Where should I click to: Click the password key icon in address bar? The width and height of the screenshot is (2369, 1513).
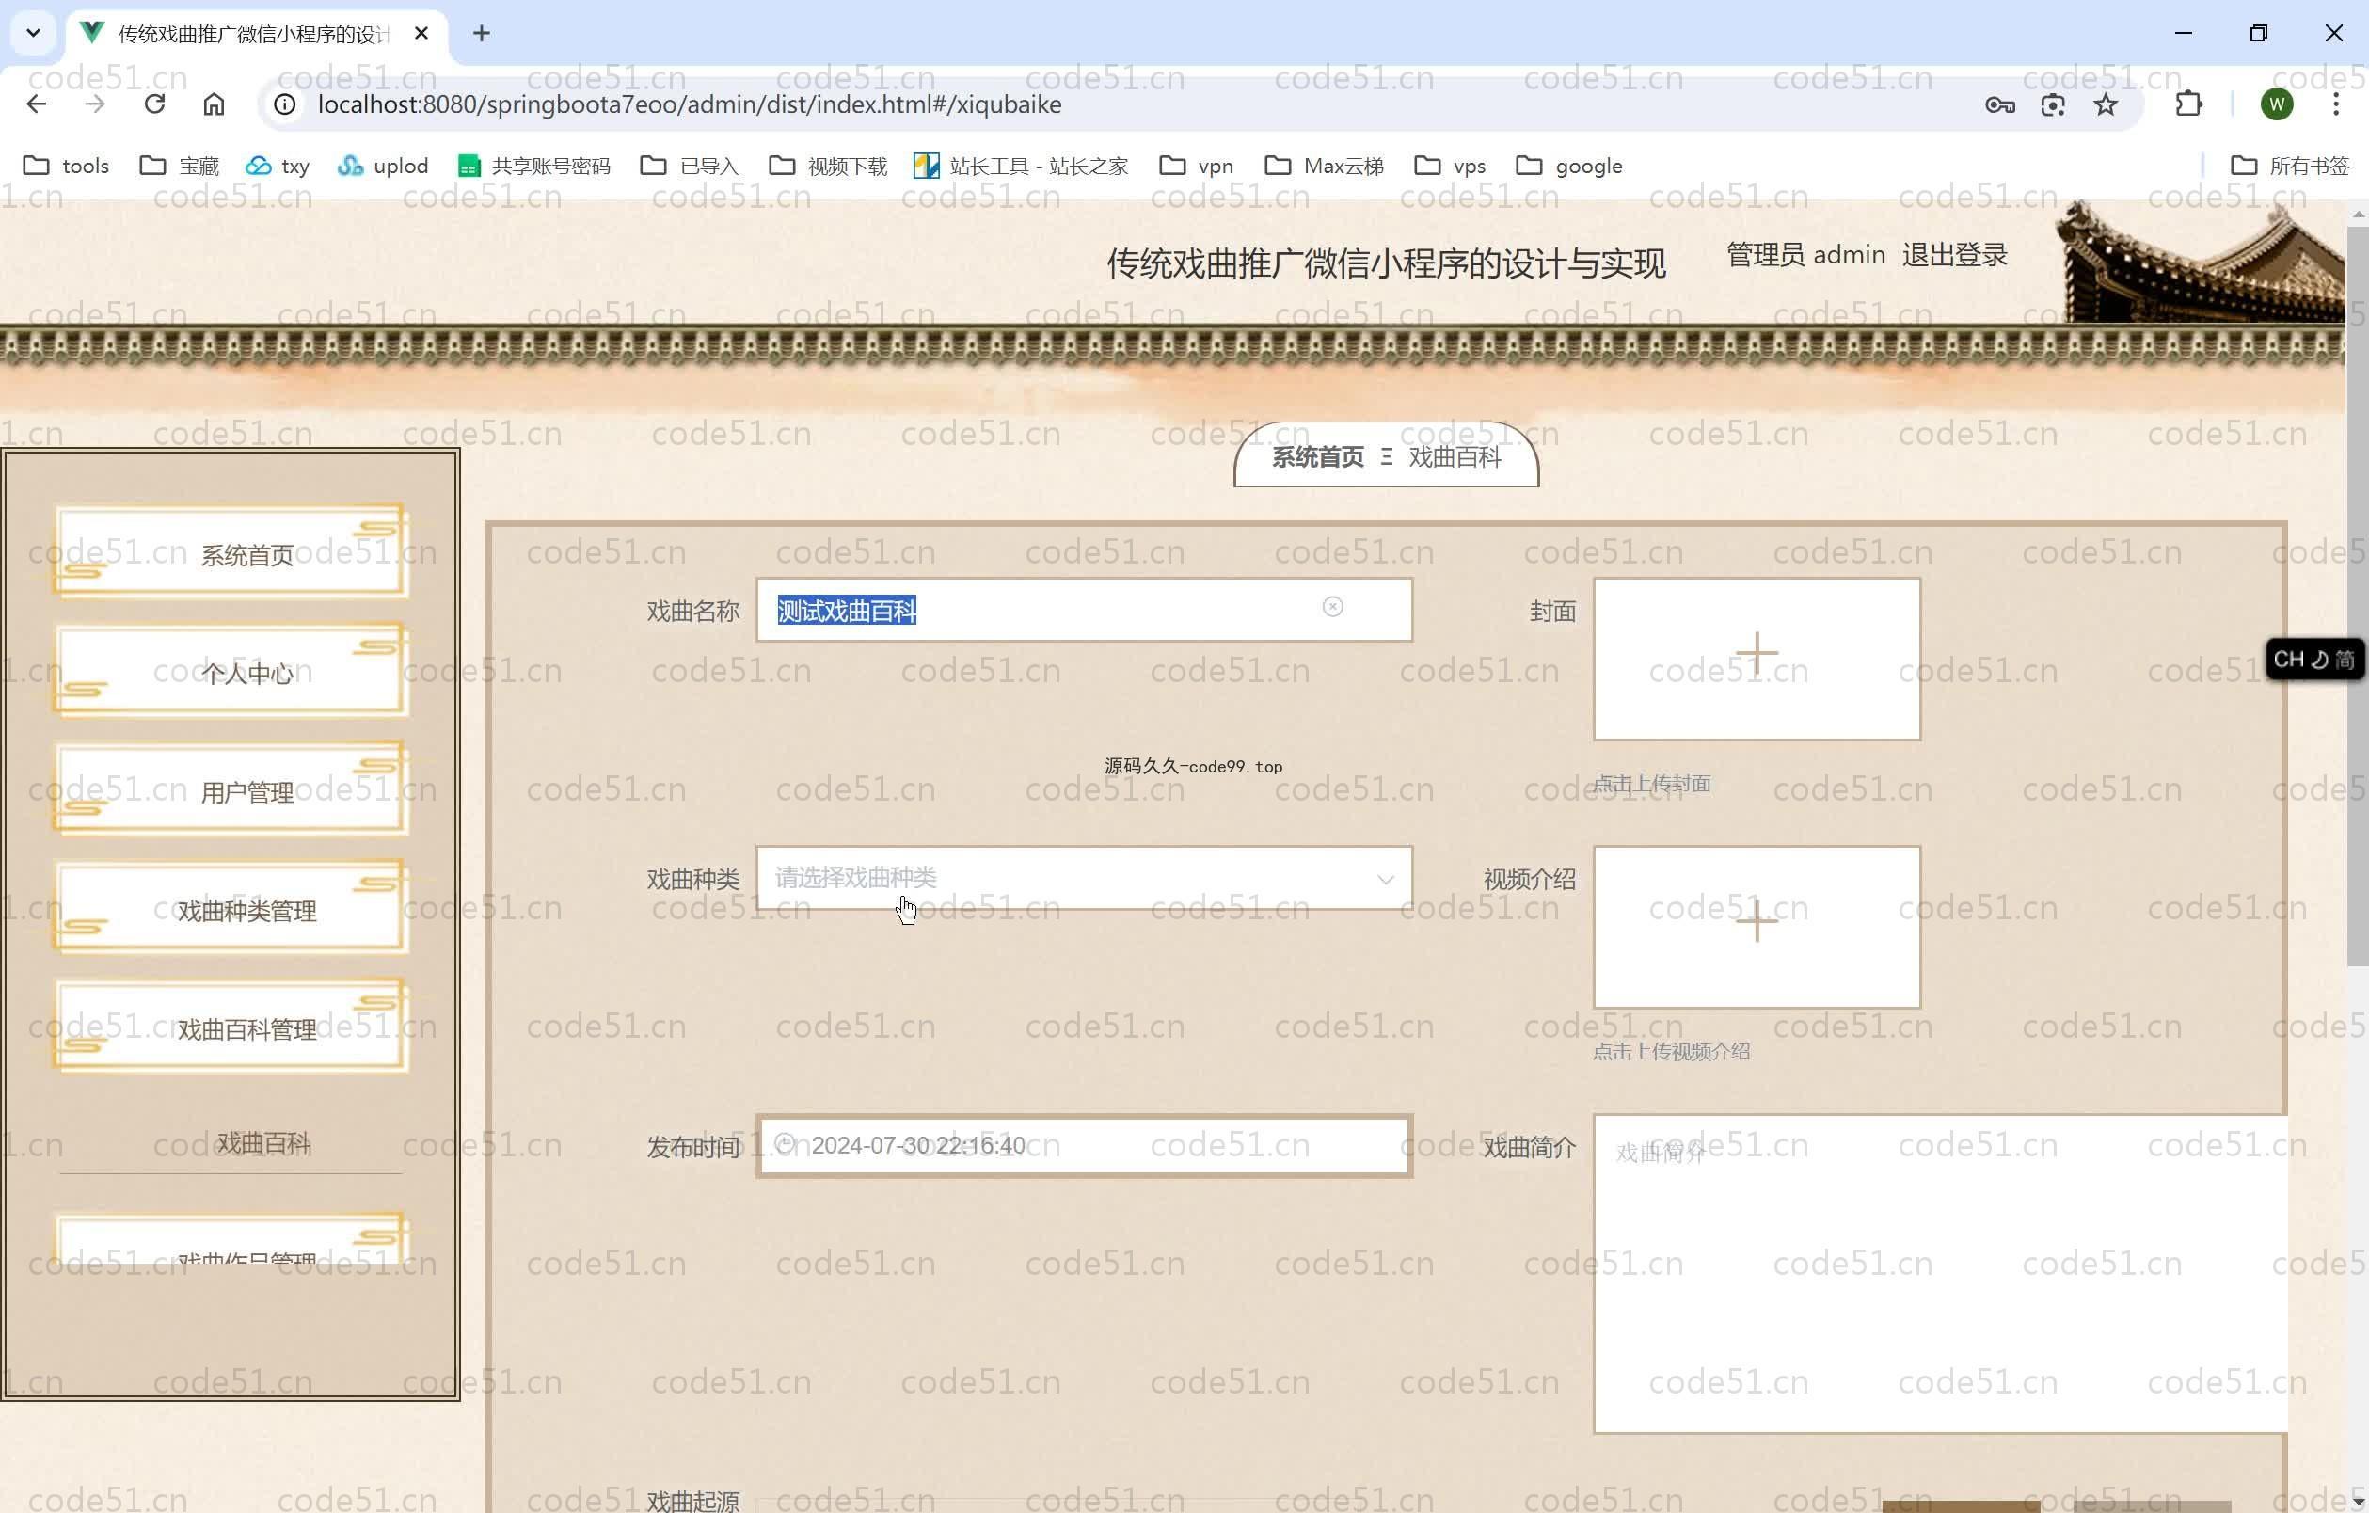tap(1999, 104)
